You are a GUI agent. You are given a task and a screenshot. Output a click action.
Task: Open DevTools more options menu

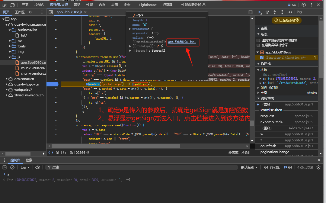pyautogui.click(x=312, y=5)
